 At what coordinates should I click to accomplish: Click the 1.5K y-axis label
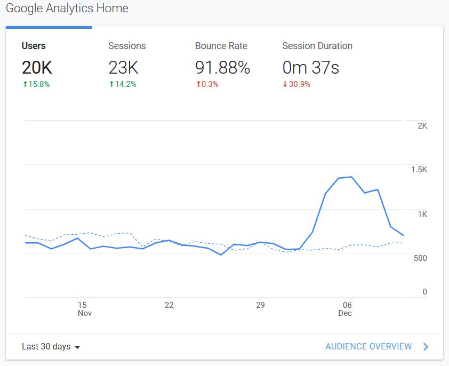tap(419, 170)
